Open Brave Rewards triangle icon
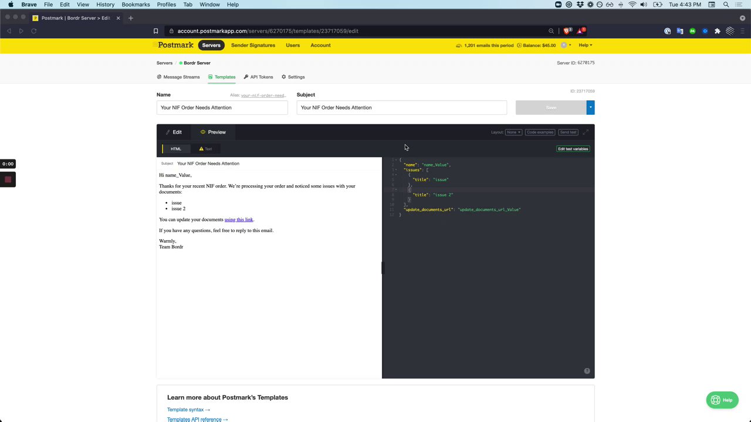 click(580, 31)
